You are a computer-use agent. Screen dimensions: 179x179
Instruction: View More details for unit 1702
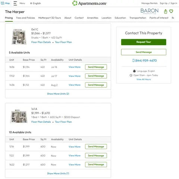coord(75,76)
